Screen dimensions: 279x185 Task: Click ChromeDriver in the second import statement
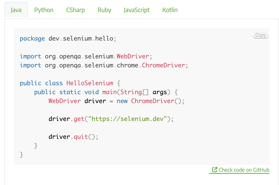click(x=163, y=65)
